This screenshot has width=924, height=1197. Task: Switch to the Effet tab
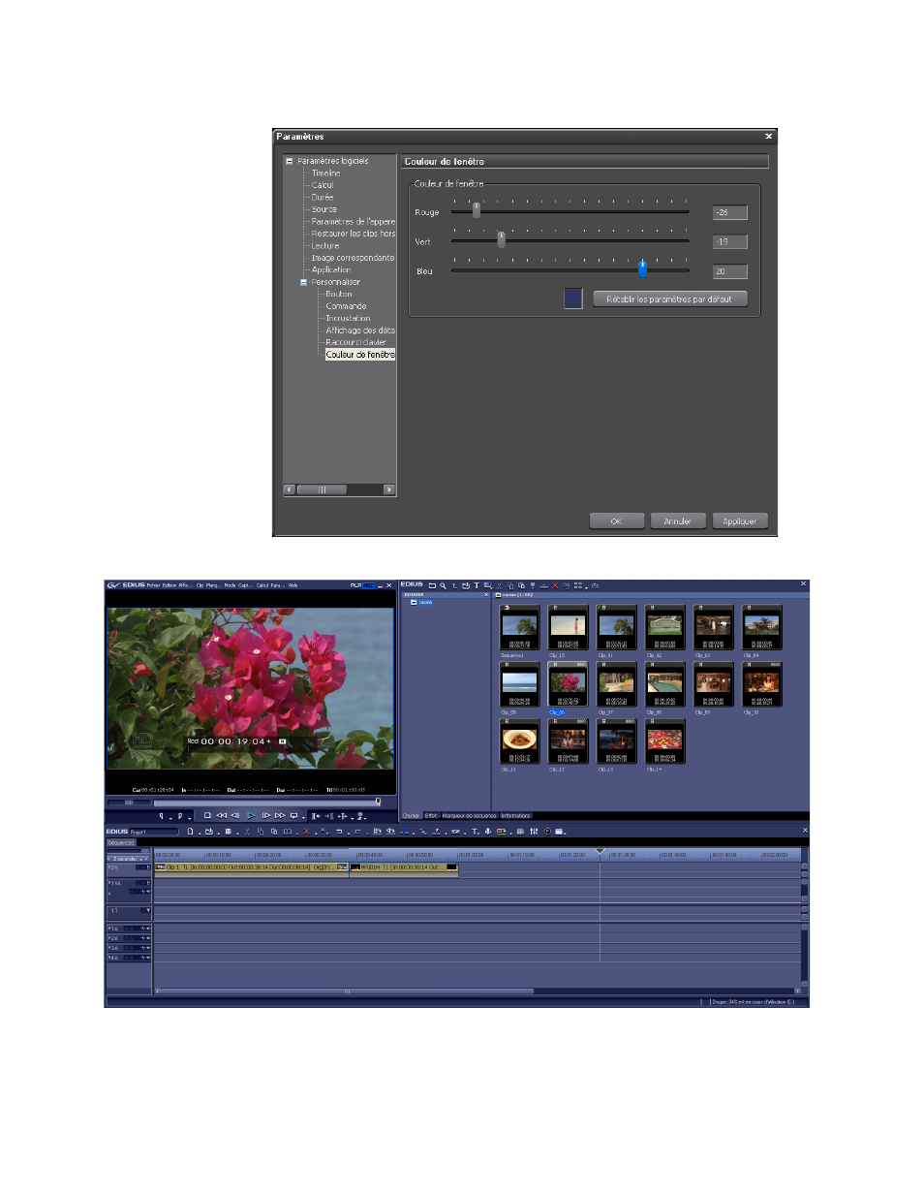pyautogui.click(x=431, y=816)
